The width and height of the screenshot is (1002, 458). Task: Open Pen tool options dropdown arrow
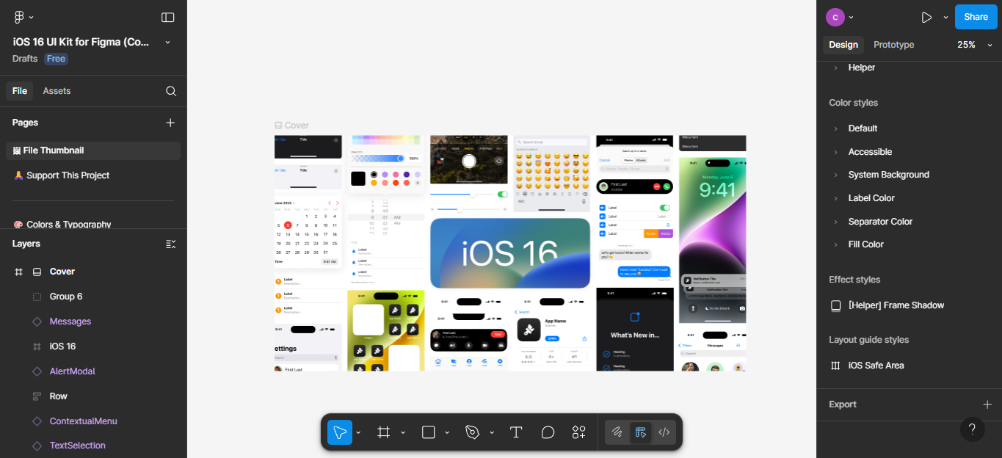tap(491, 432)
